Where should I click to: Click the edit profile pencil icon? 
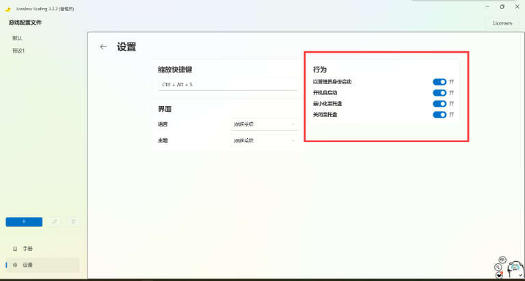[x=55, y=222]
